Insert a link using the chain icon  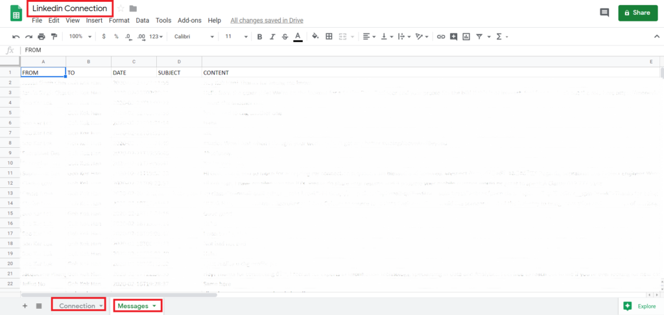(x=441, y=36)
